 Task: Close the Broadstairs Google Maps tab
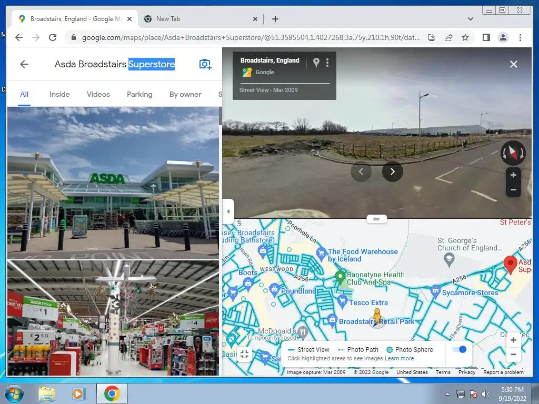129,19
